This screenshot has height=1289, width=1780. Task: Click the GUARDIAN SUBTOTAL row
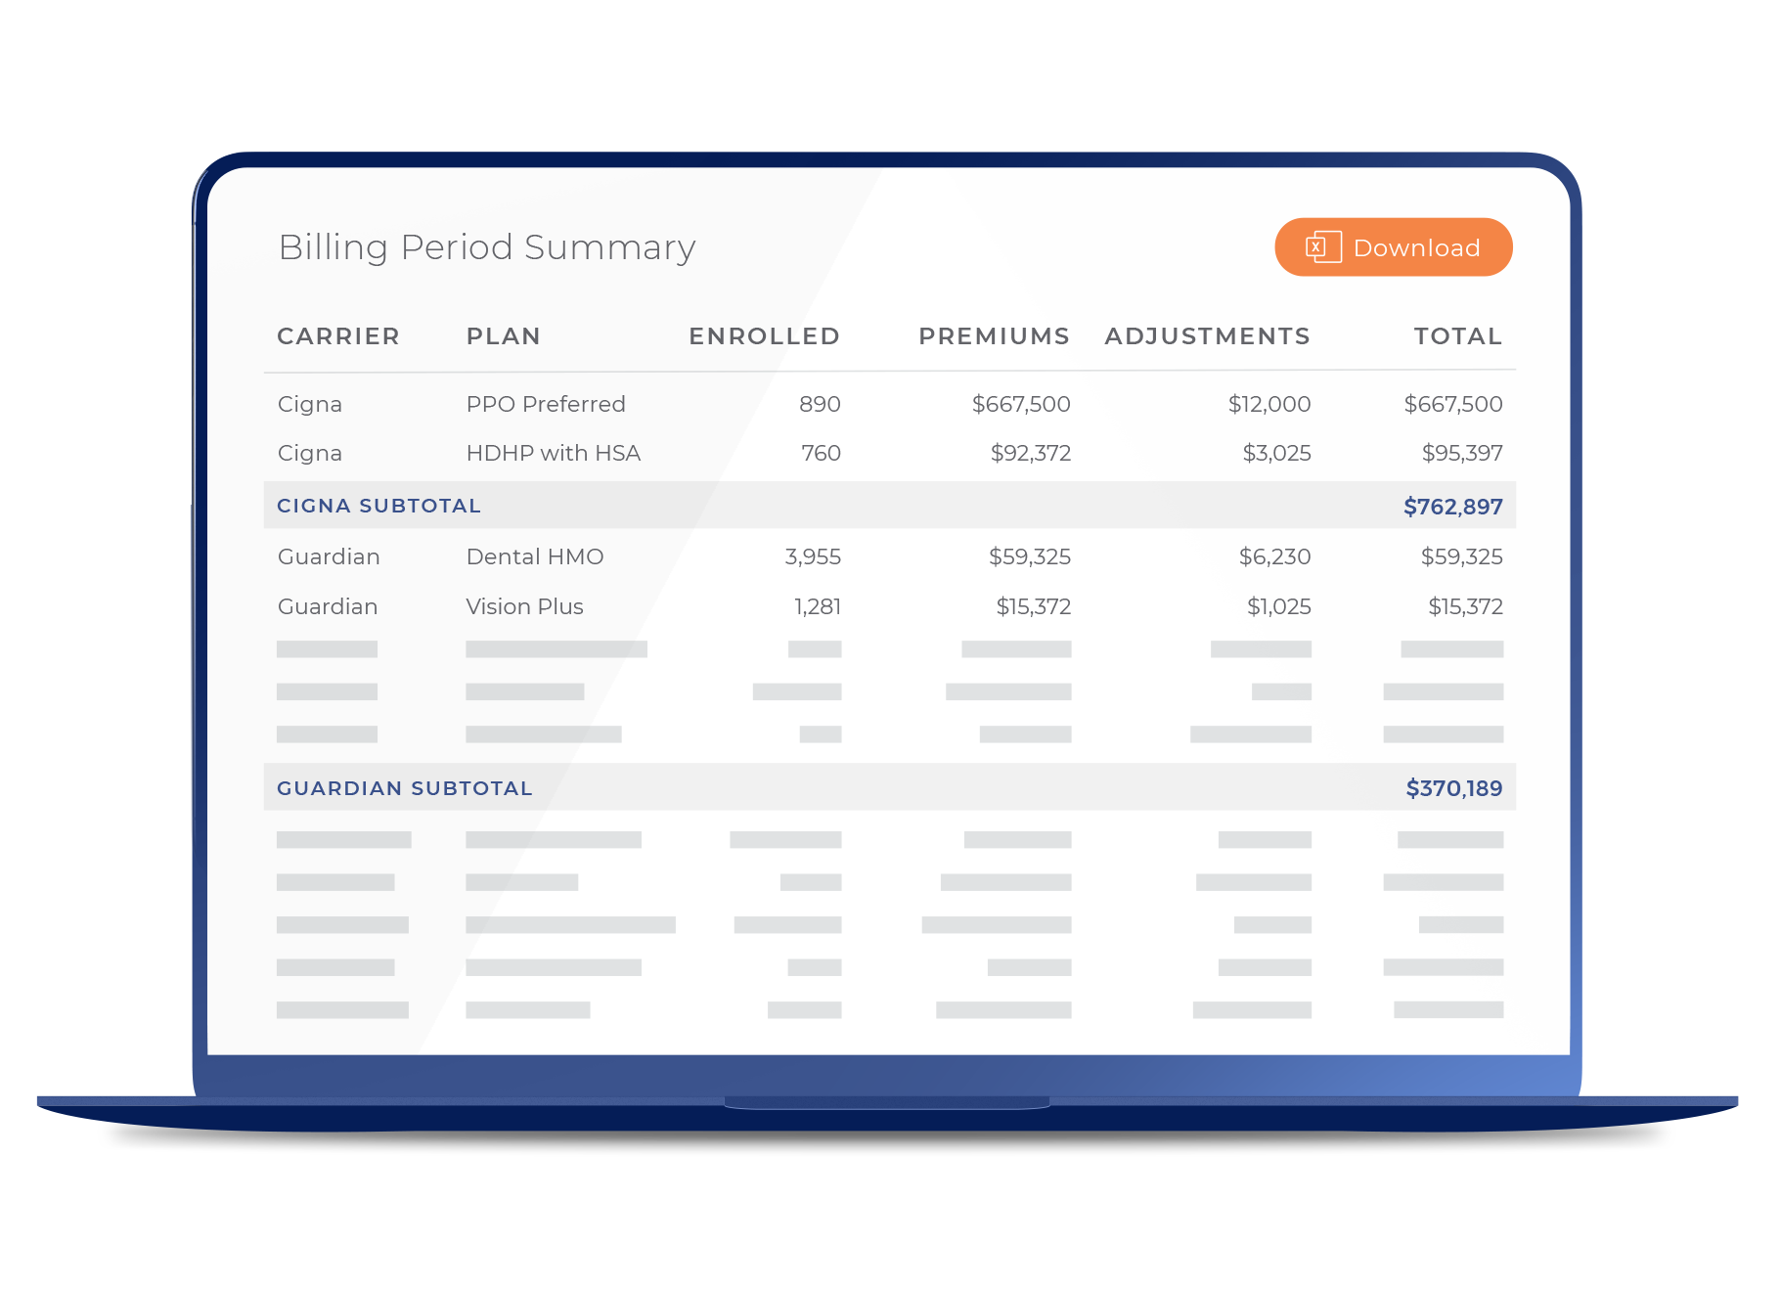pyautogui.click(x=685, y=787)
